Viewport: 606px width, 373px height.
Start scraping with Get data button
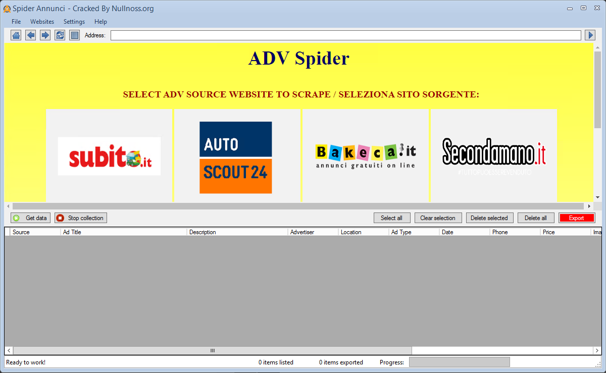[x=30, y=218]
